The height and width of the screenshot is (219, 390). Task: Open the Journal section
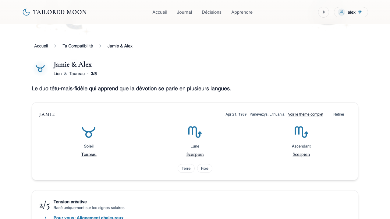pos(184,12)
